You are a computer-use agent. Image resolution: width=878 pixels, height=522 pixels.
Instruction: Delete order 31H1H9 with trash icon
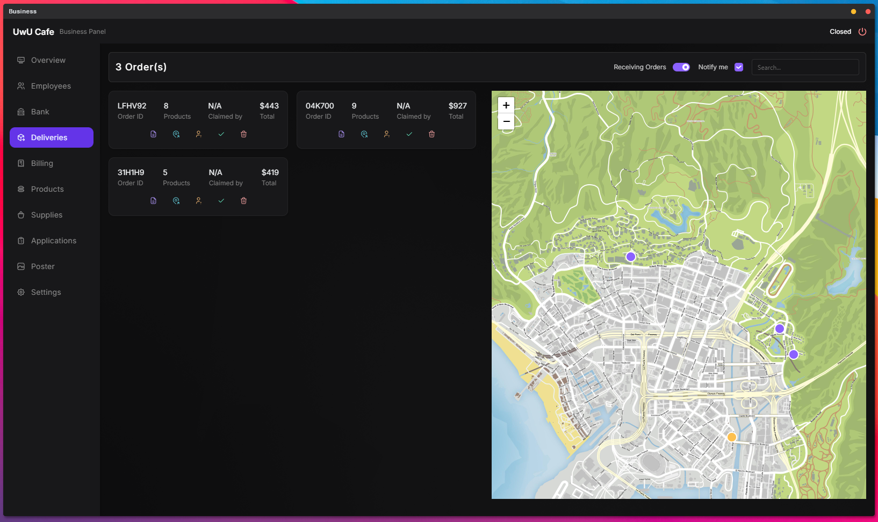244,201
